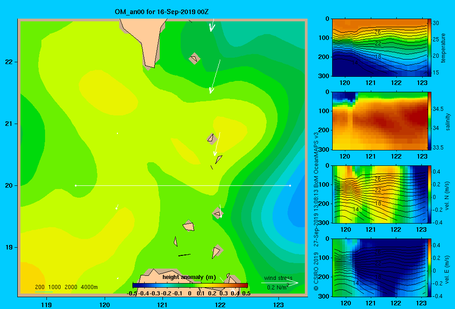The width and height of the screenshot is (455, 309).
Task: Click the '34.5' tick on salinity scale
Action: tap(438, 109)
